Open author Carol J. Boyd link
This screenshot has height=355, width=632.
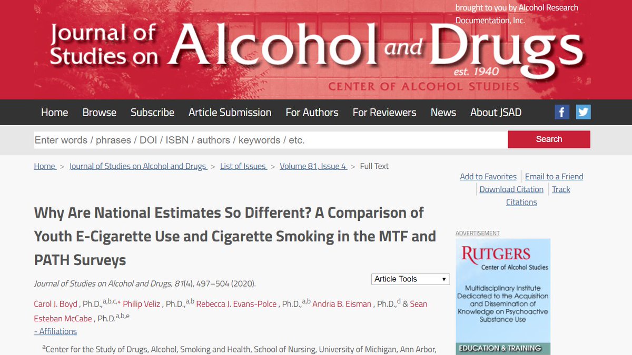click(x=56, y=304)
